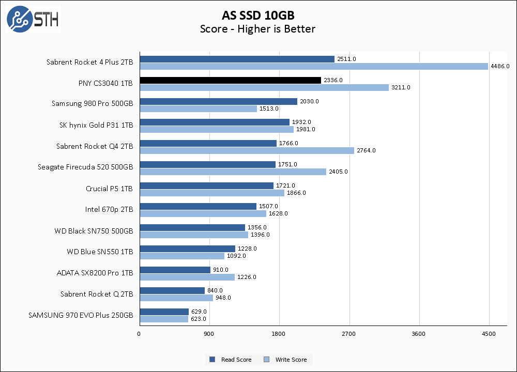517x372 pixels.
Task: Click the 'AS SSD 10GB' chart title
Action: coord(258,15)
